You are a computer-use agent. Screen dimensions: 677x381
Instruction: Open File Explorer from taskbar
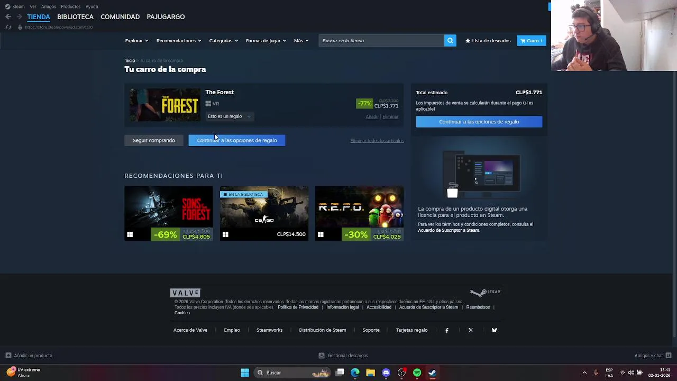(x=370, y=373)
